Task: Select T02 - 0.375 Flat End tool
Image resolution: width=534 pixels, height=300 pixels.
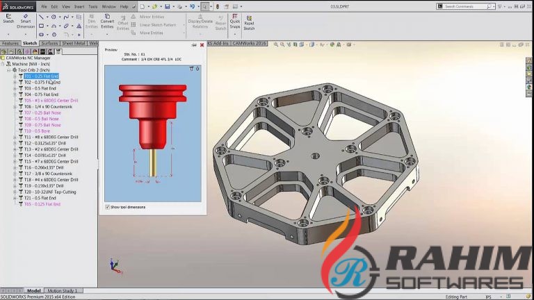Action: click(x=42, y=83)
